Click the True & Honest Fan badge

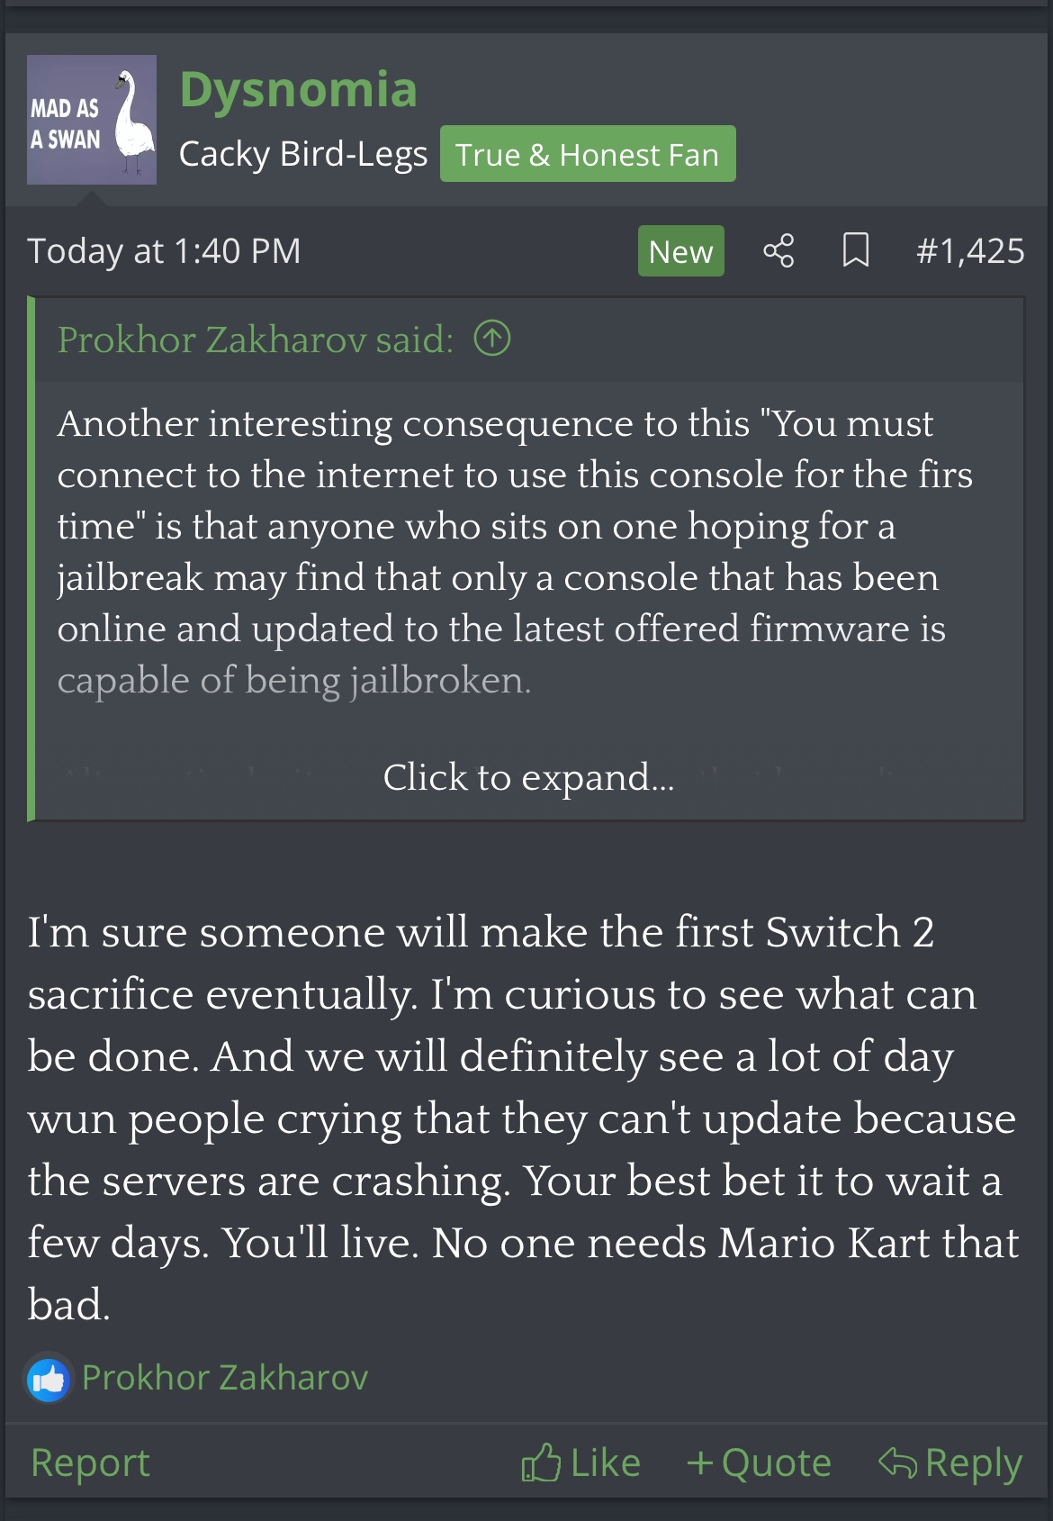588,154
